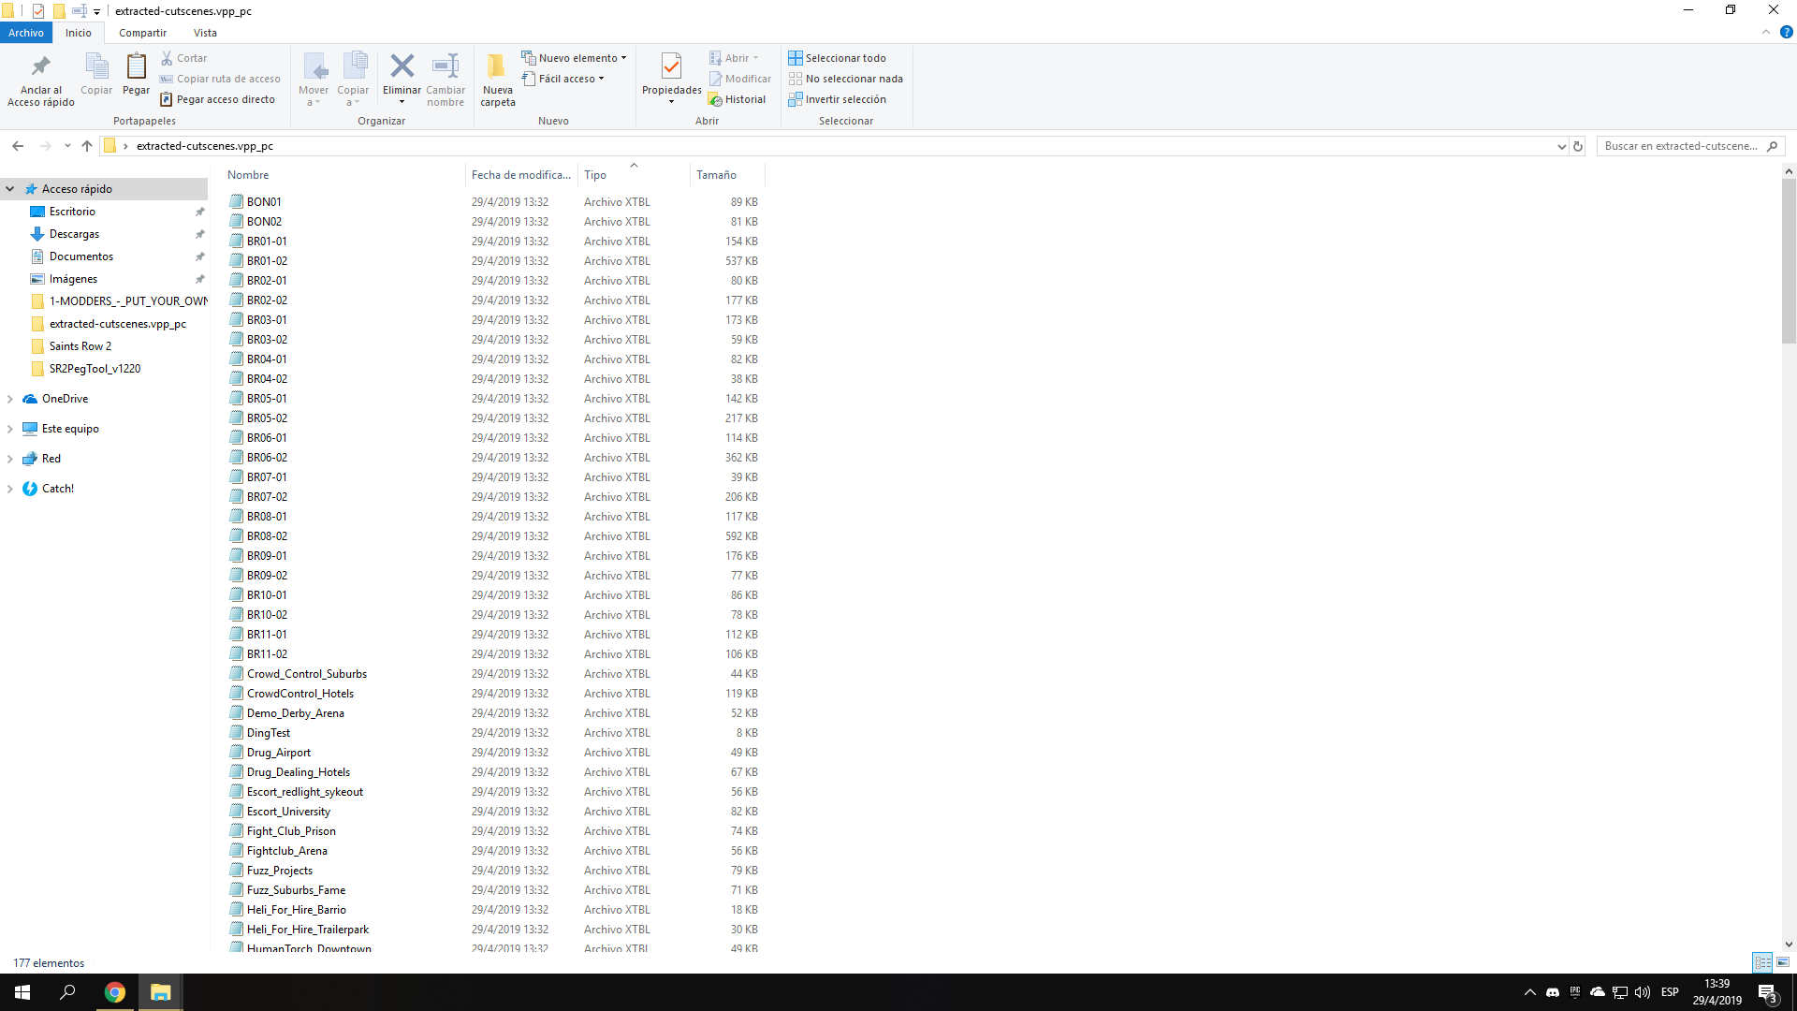
Task: Open Google Chrome from taskbar
Action: (114, 992)
